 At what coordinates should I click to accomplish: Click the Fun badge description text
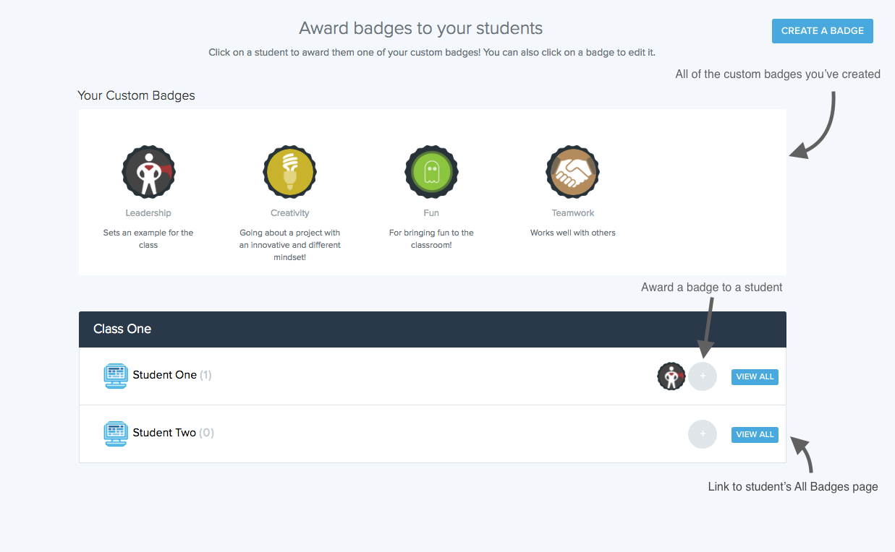(x=431, y=238)
